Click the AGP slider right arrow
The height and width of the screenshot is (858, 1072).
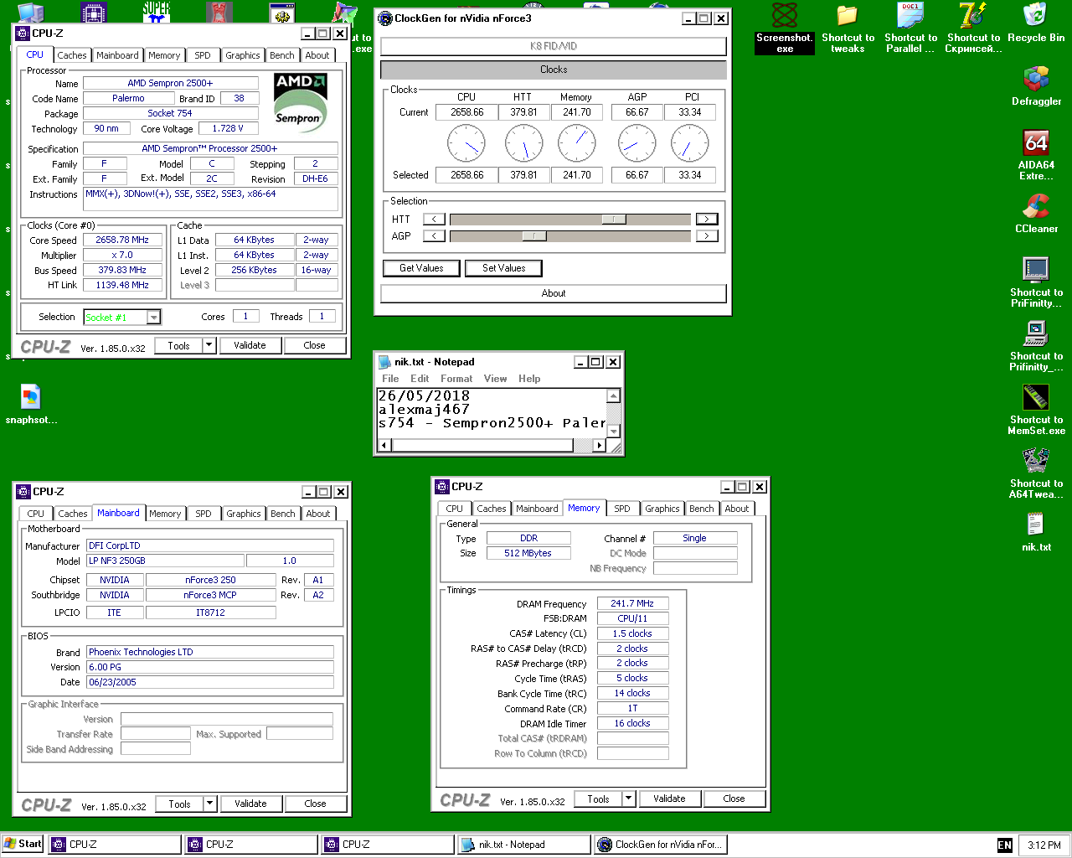(707, 236)
